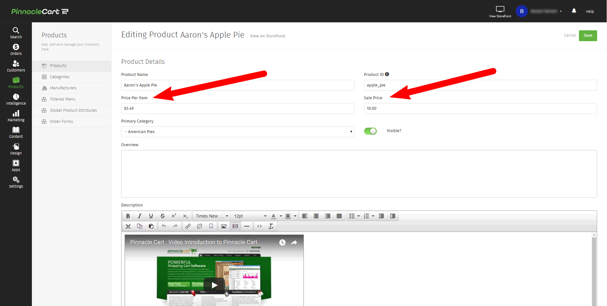Click the green Save button

click(x=588, y=35)
